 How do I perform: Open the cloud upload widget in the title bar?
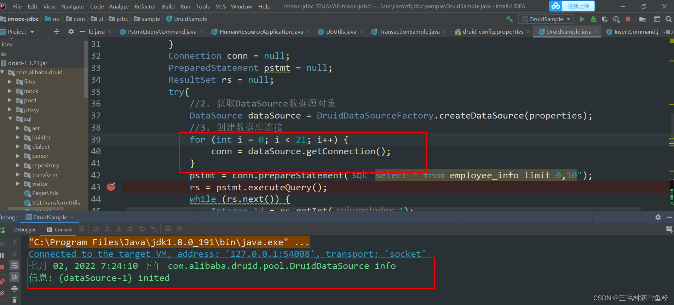(572, 6)
